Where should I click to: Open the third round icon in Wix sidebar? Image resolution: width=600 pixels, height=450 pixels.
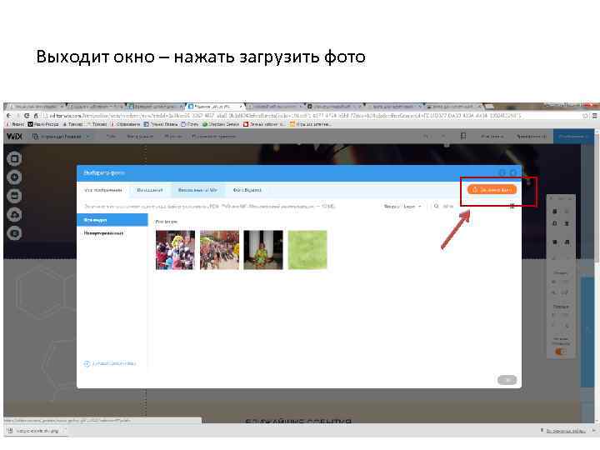click(14, 196)
